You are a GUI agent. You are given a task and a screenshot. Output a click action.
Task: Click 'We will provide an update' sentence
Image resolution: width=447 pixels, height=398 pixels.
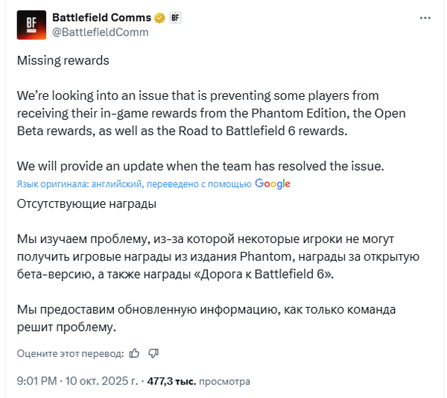198,164
